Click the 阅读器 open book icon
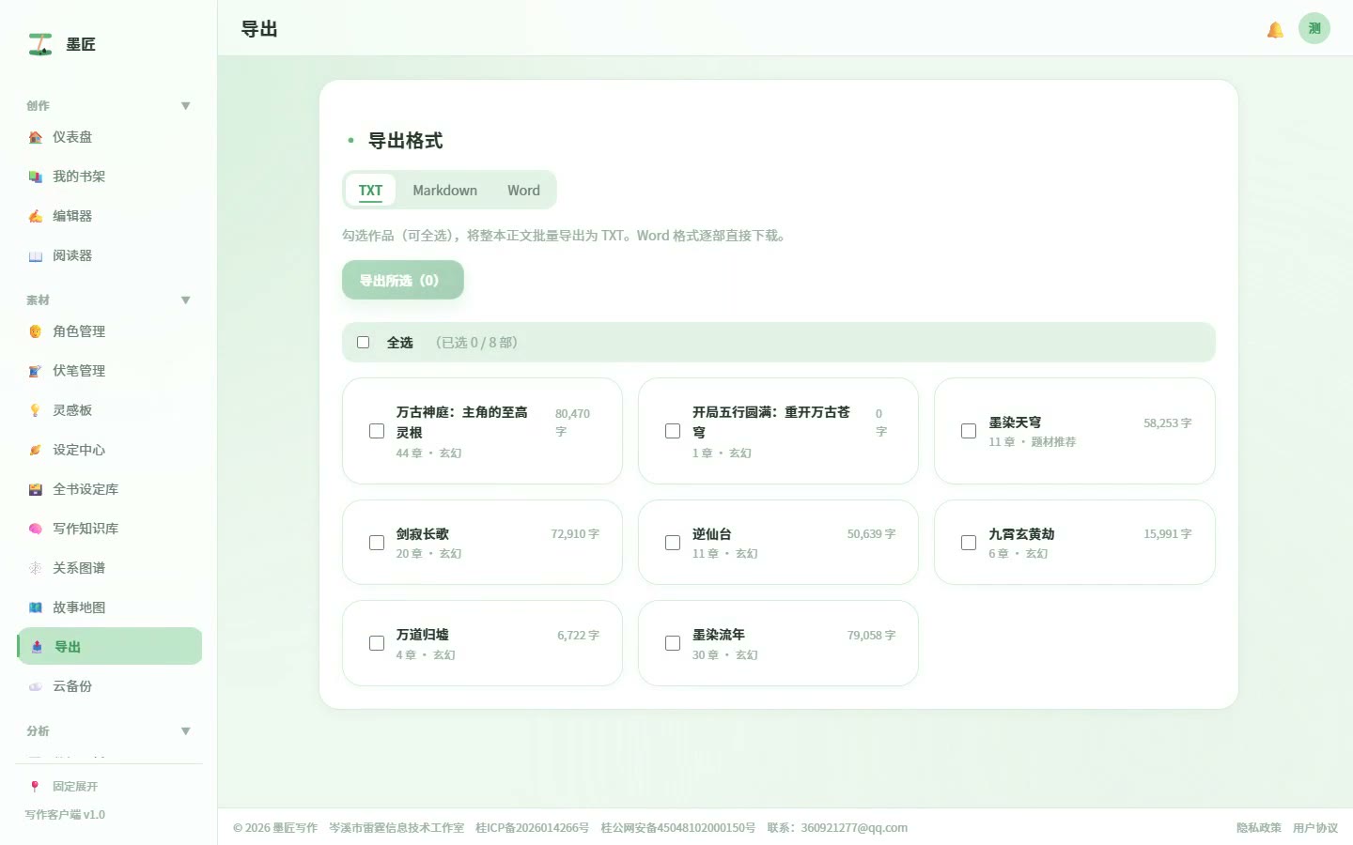Viewport: 1353px width, 845px height. pyautogui.click(x=36, y=255)
